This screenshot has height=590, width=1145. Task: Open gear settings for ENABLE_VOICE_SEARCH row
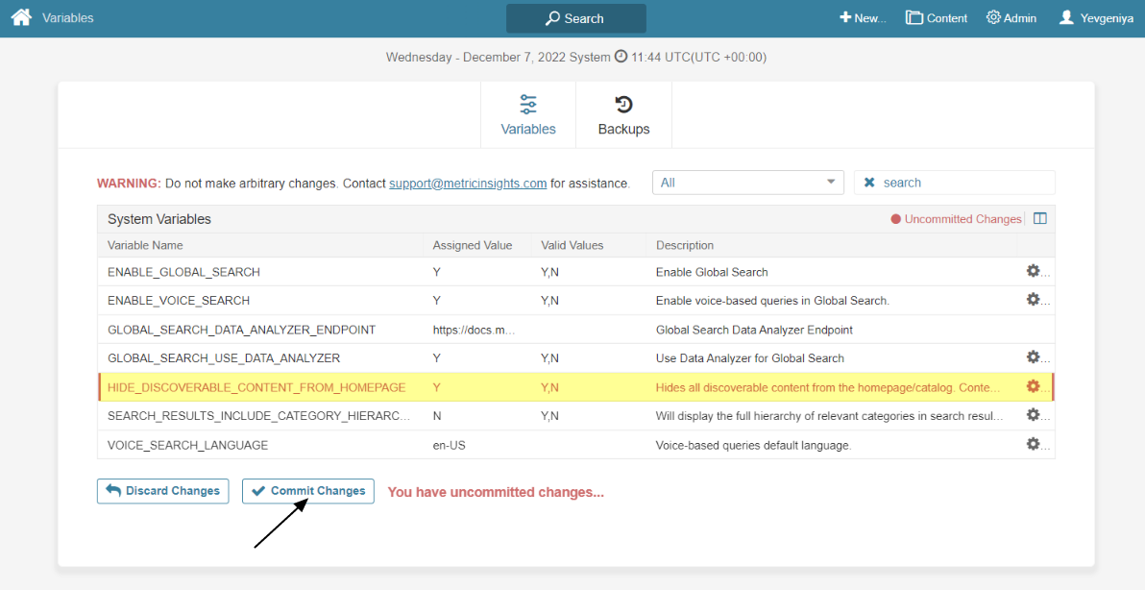click(1034, 300)
